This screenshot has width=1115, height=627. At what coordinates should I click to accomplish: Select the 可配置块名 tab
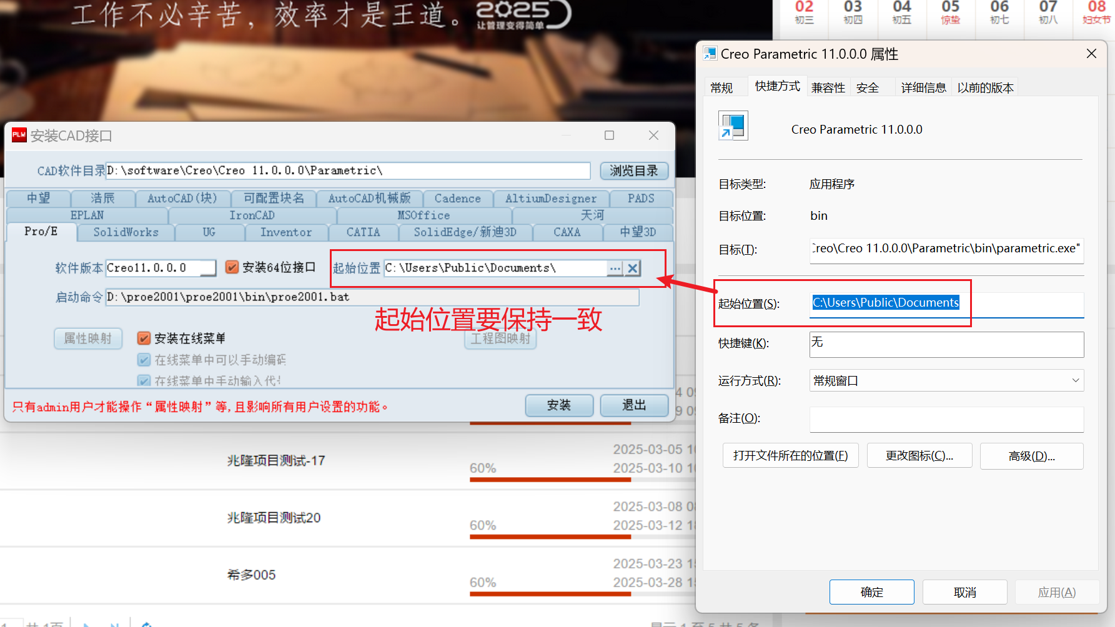pyautogui.click(x=274, y=199)
